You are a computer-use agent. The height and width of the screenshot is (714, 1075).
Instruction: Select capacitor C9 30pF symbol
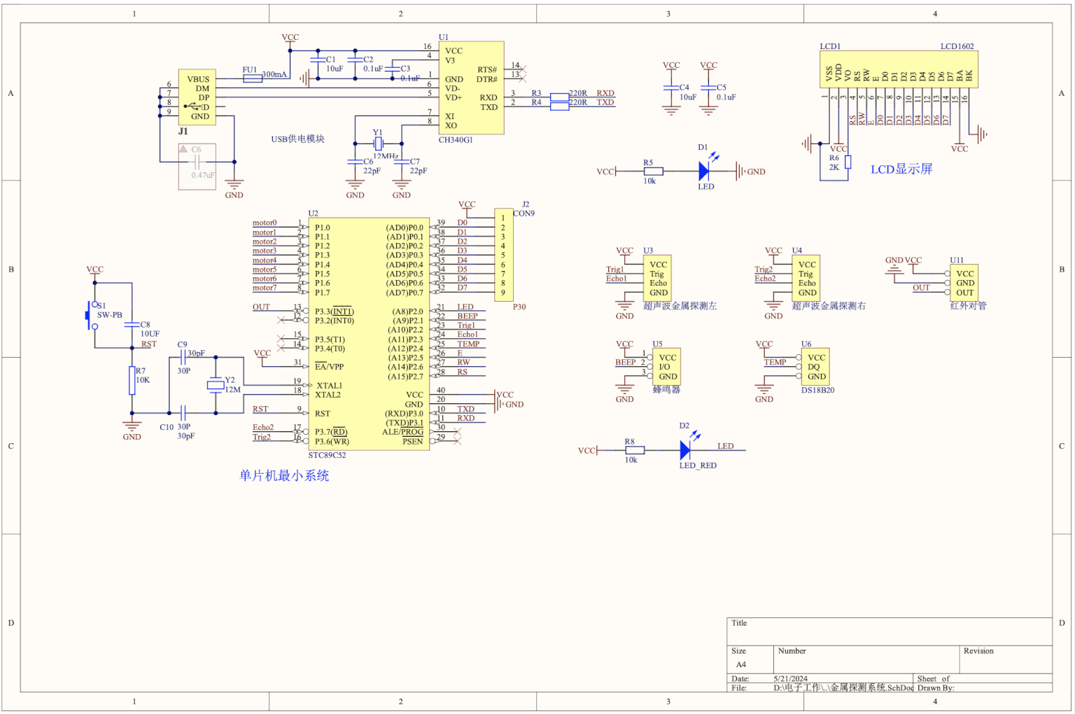tap(183, 357)
